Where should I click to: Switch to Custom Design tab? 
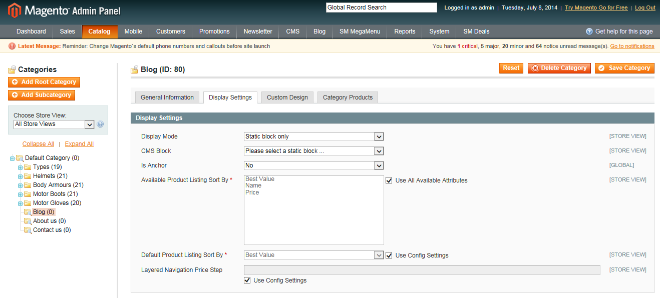click(287, 97)
